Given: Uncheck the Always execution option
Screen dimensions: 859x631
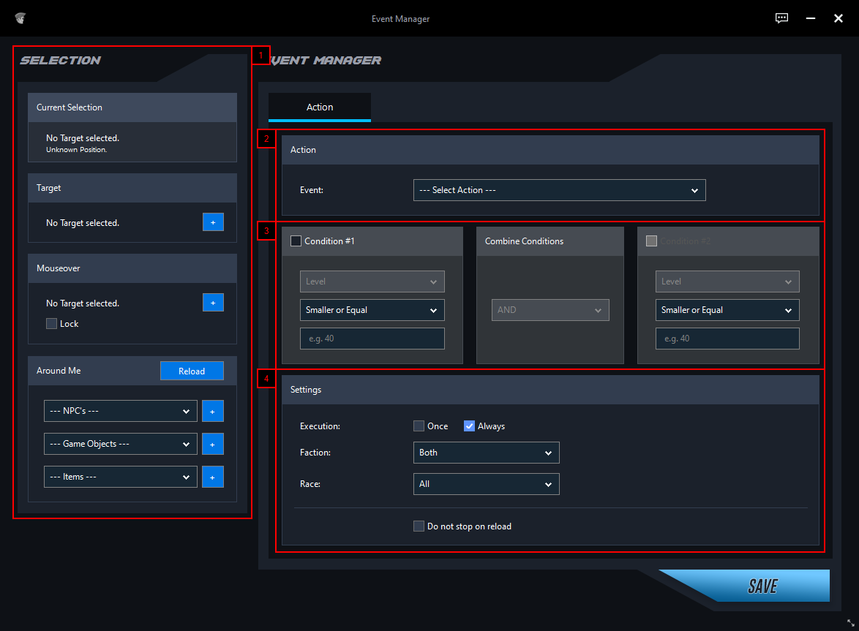Looking at the screenshot, I should point(470,426).
